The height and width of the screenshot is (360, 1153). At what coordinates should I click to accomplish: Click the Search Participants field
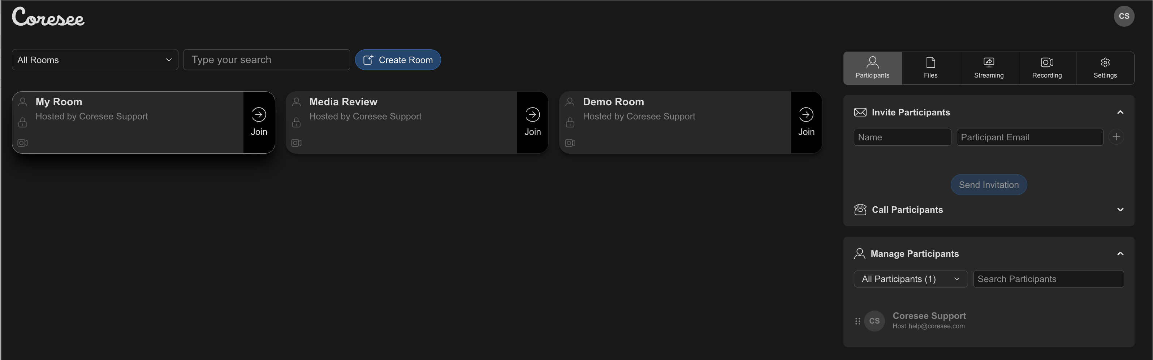(x=1048, y=279)
